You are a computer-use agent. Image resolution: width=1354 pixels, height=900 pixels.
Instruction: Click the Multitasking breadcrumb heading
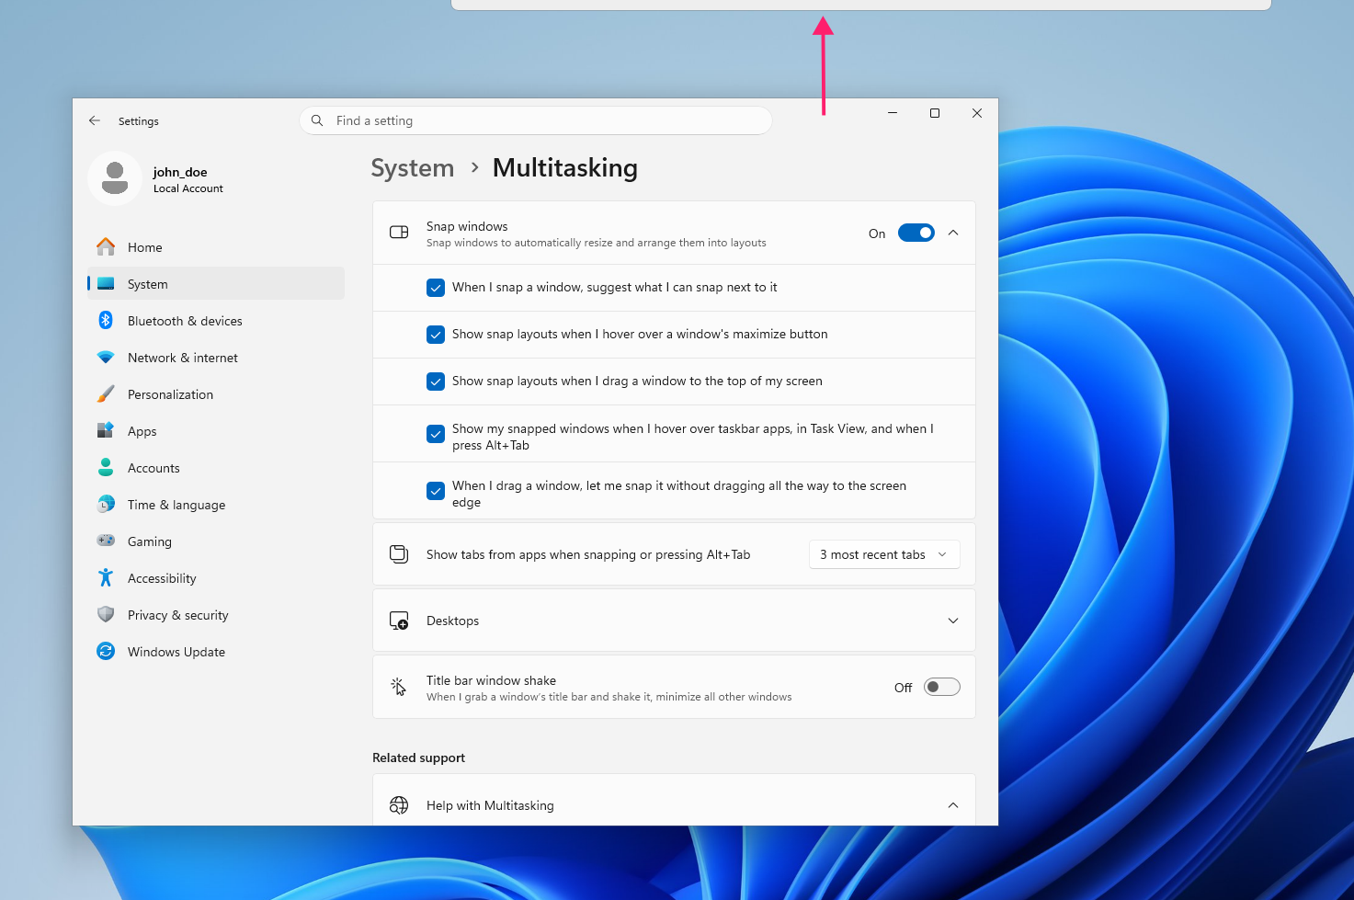[x=565, y=167]
